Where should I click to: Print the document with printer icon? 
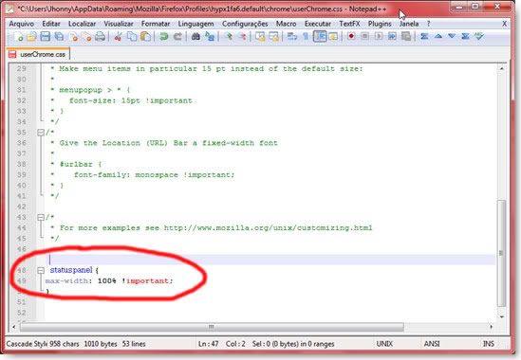[x=100, y=37]
